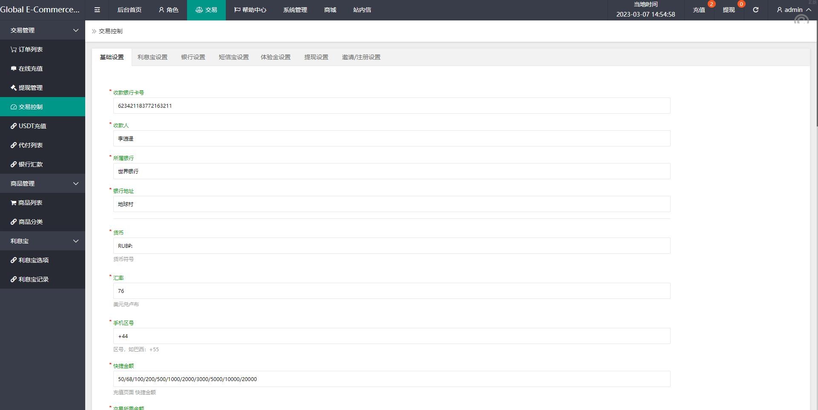
Task: Click the 充值 notification link
Action: [x=699, y=10]
